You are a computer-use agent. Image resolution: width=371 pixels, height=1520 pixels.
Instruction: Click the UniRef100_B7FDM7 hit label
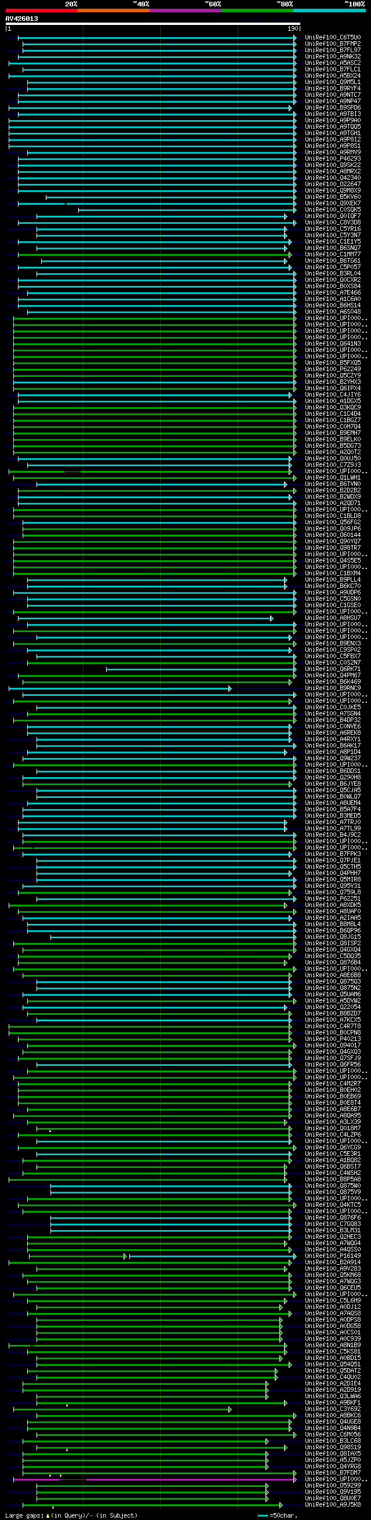tap(333, 1473)
